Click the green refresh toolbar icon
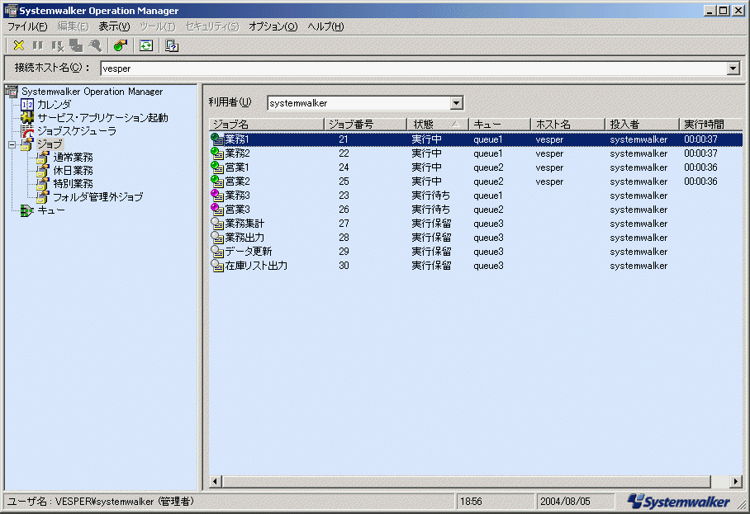The height and width of the screenshot is (514, 750). pos(146,45)
